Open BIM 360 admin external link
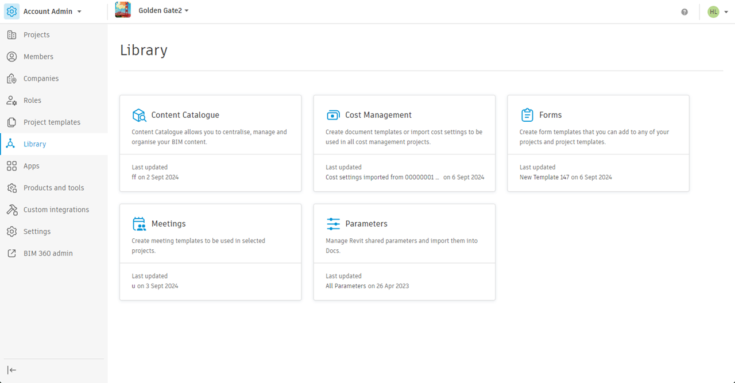This screenshot has height=383, width=735. pos(48,253)
